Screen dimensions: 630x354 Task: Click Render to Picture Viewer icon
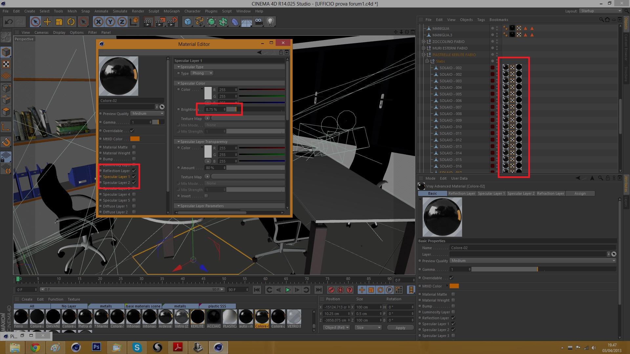click(x=160, y=22)
